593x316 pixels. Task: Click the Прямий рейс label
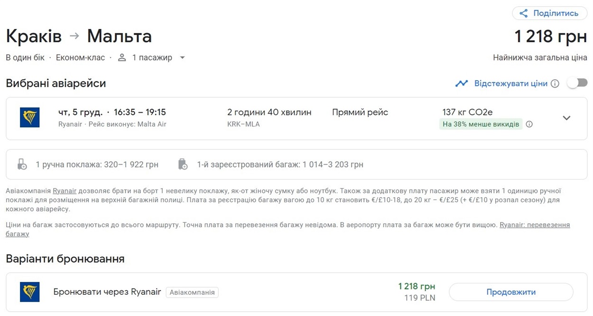360,112
